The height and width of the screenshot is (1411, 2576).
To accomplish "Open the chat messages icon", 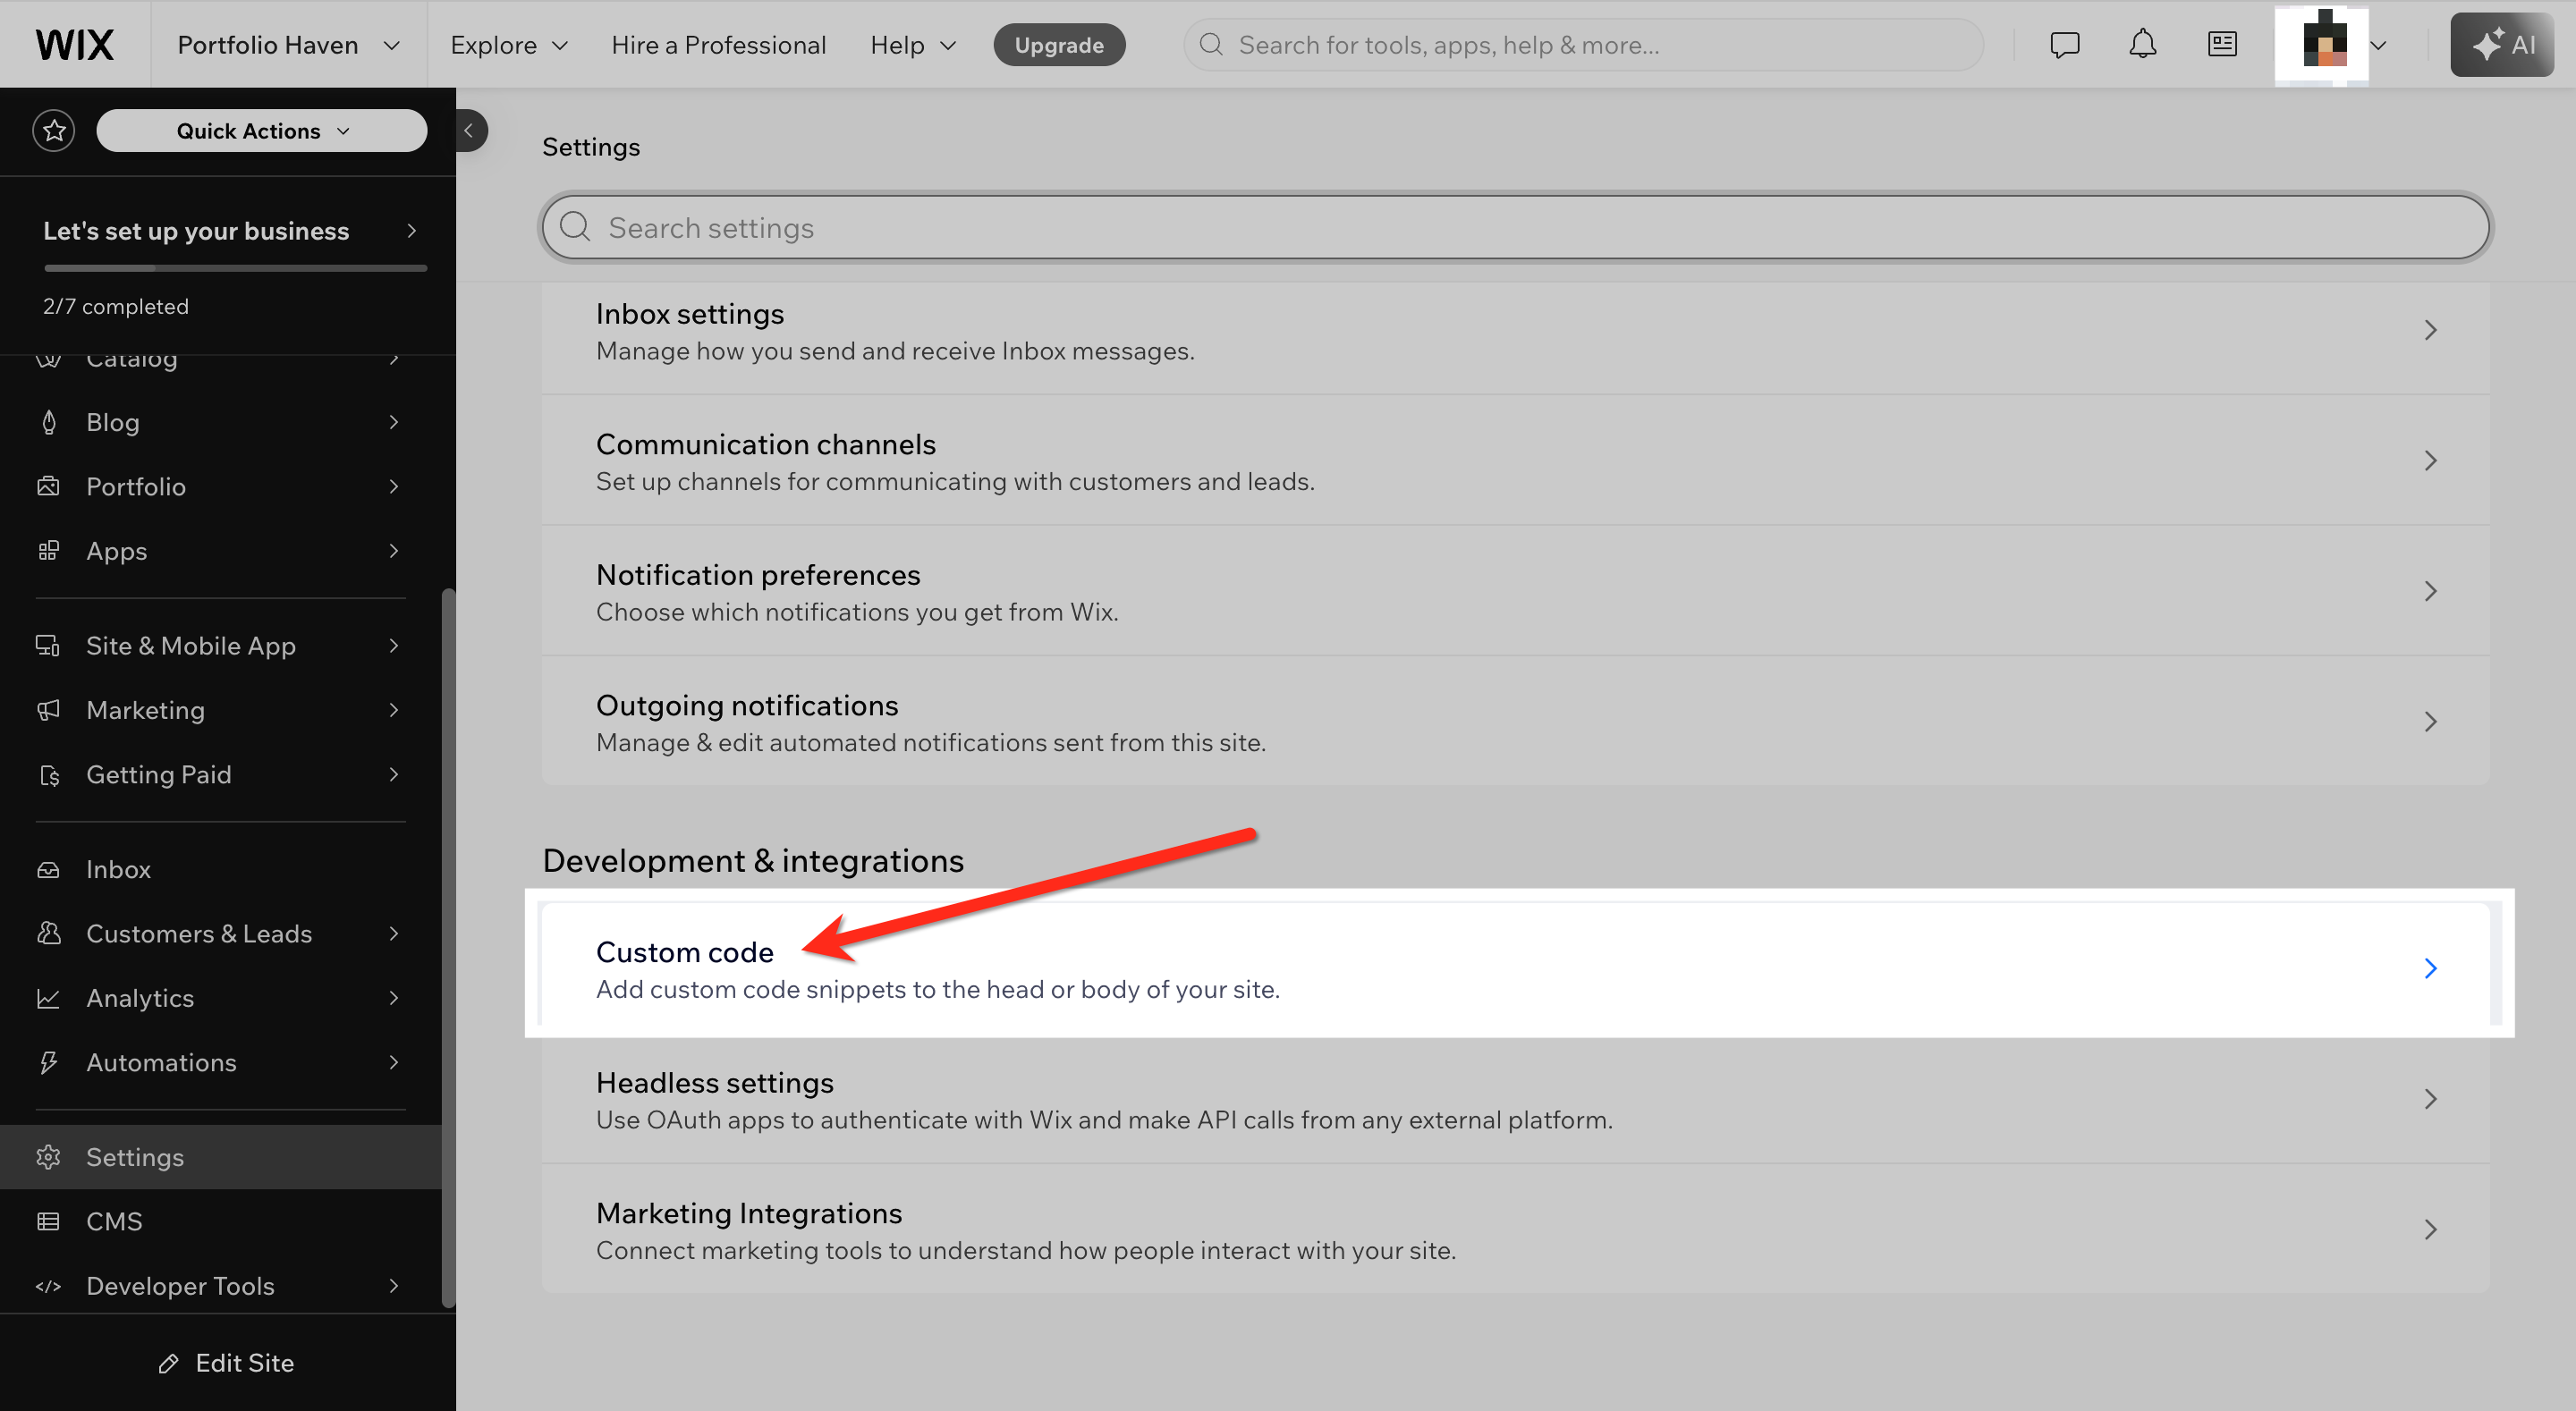I will (2064, 44).
